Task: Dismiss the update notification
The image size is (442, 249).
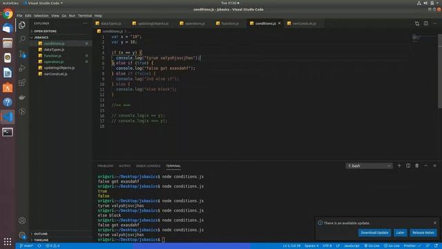Action: coord(435,223)
